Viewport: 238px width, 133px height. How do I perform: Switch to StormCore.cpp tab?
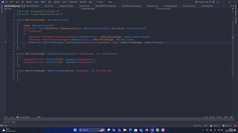pos(84,6)
